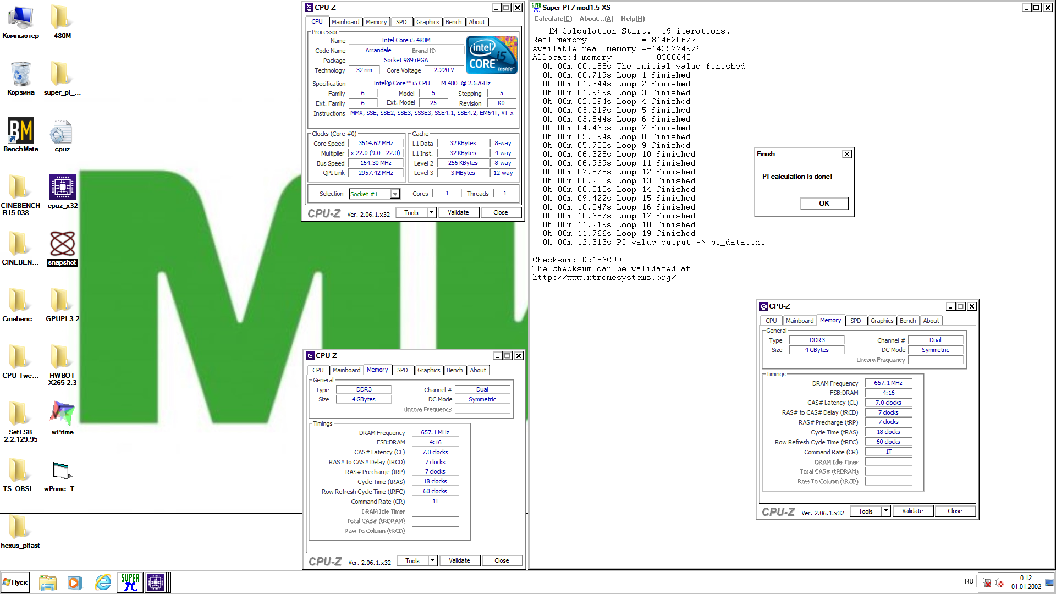The height and width of the screenshot is (594, 1056).
Task: Launch the wPrime application icon
Action: 62,419
